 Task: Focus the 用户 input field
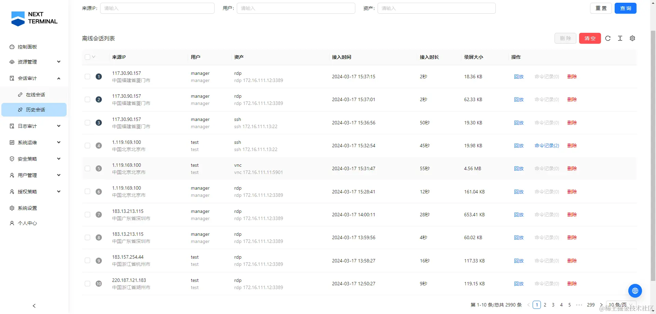click(x=296, y=8)
